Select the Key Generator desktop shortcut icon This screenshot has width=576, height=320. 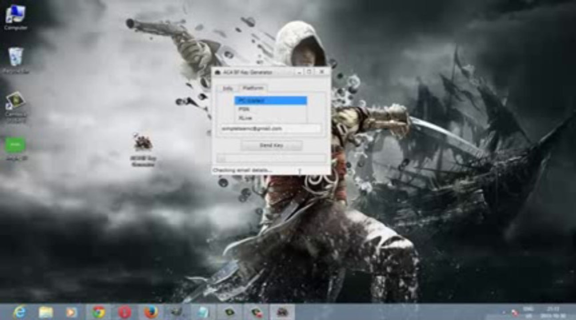[143, 150]
